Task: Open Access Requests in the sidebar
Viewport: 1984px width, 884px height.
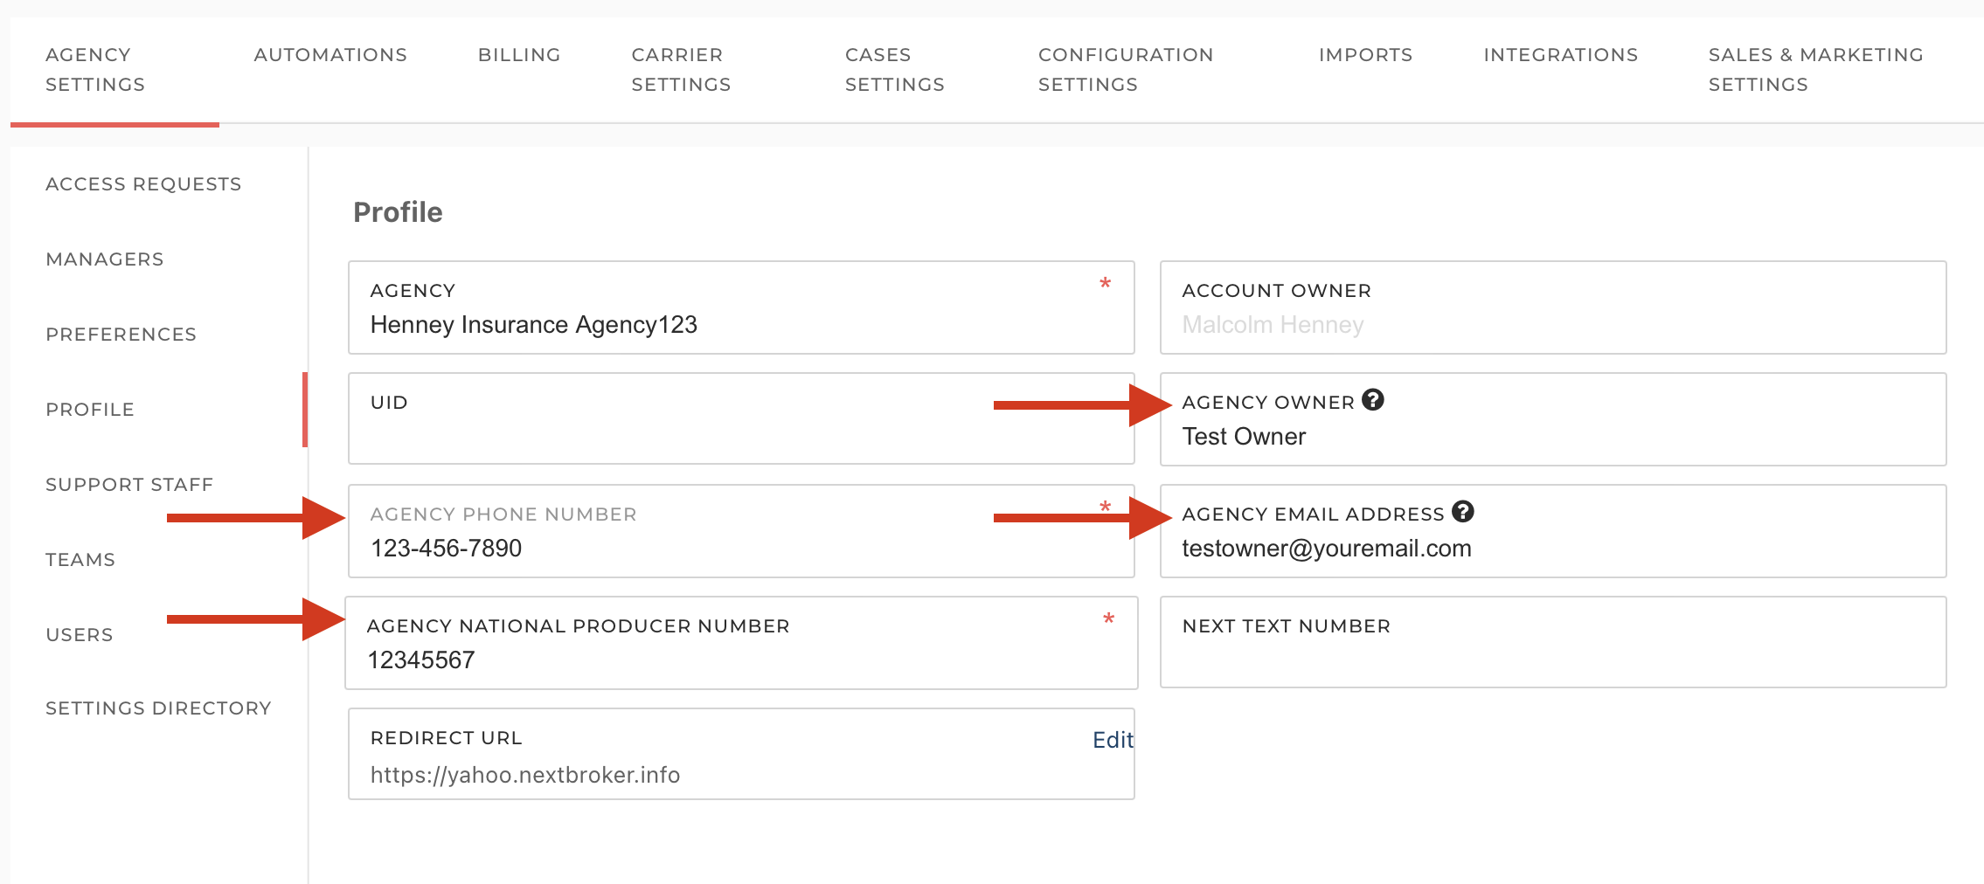Action: (x=143, y=184)
